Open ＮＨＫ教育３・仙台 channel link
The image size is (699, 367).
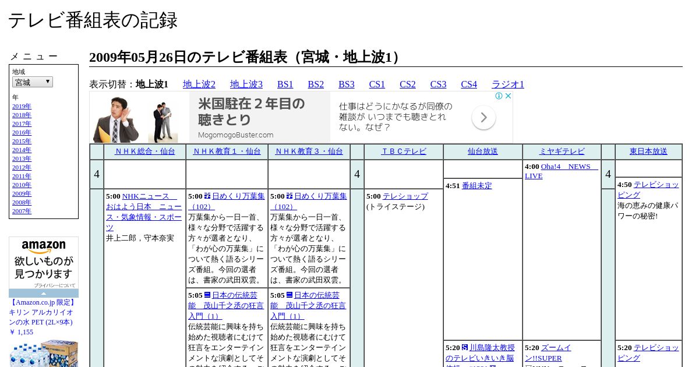(x=309, y=151)
